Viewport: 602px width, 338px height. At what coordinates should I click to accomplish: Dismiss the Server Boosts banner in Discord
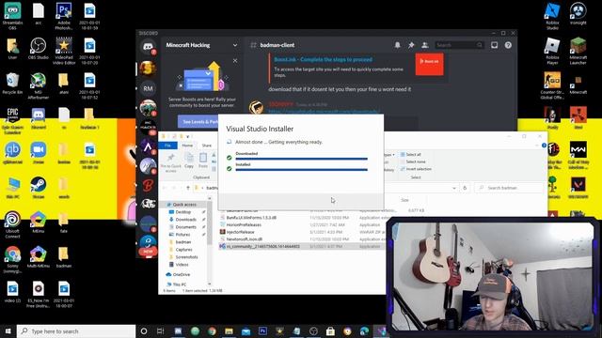pyautogui.click(x=235, y=60)
